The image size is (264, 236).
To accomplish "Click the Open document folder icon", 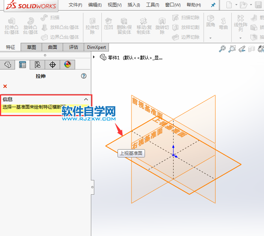I will [243, 5].
